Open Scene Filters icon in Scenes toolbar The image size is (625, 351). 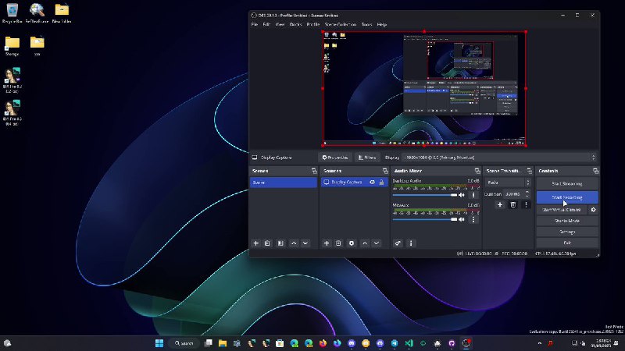click(280, 243)
